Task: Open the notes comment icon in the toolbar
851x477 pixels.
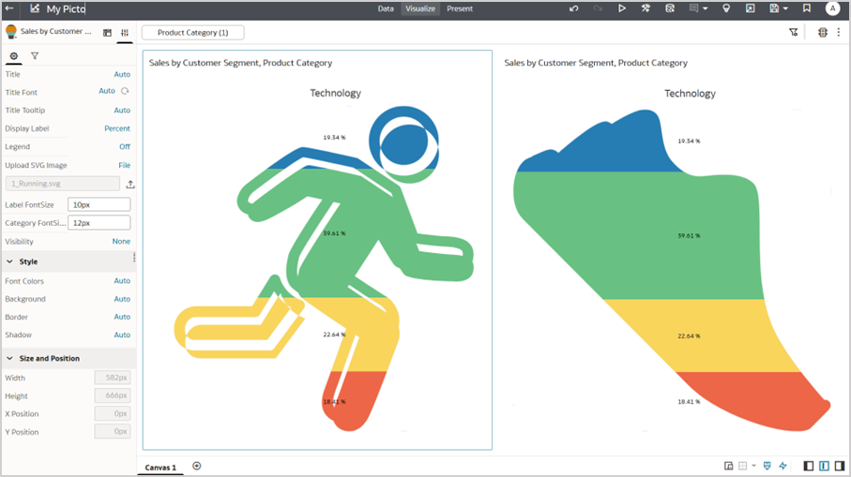Action: point(693,8)
